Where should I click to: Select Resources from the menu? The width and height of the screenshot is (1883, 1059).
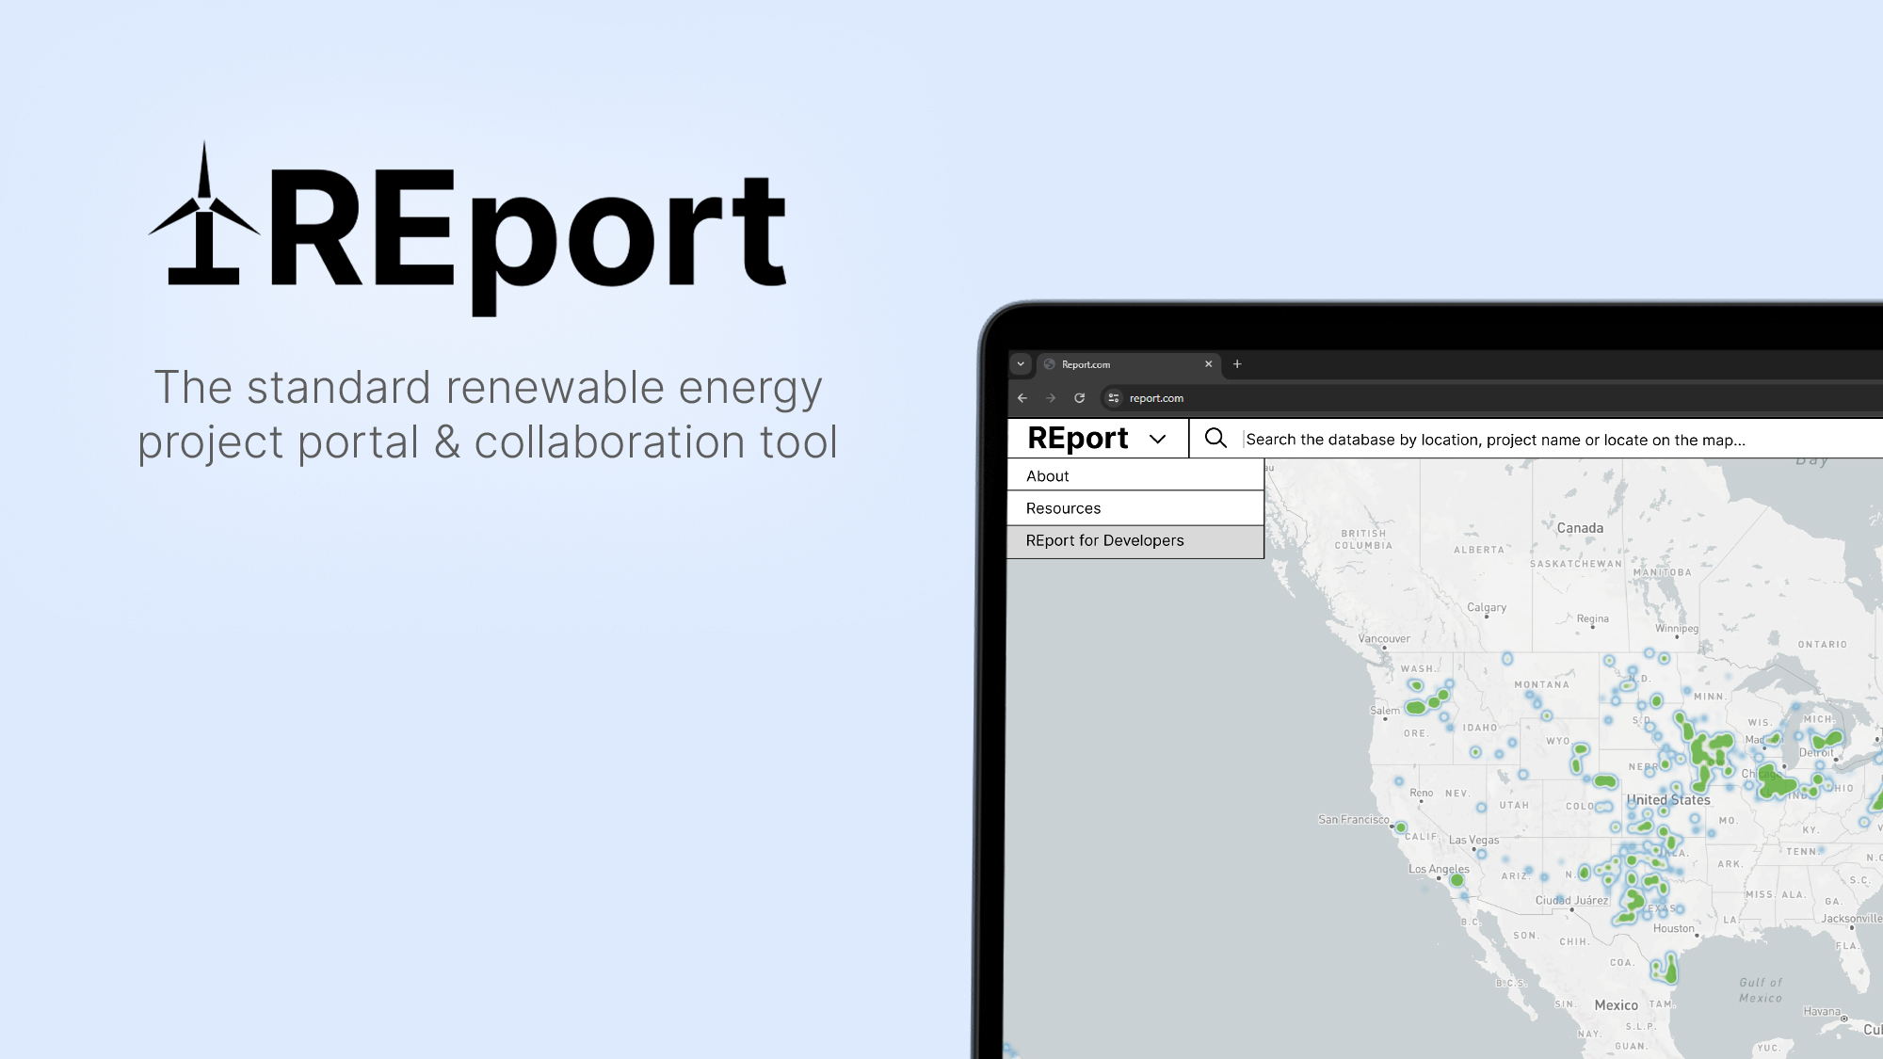[x=1063, y=508]
